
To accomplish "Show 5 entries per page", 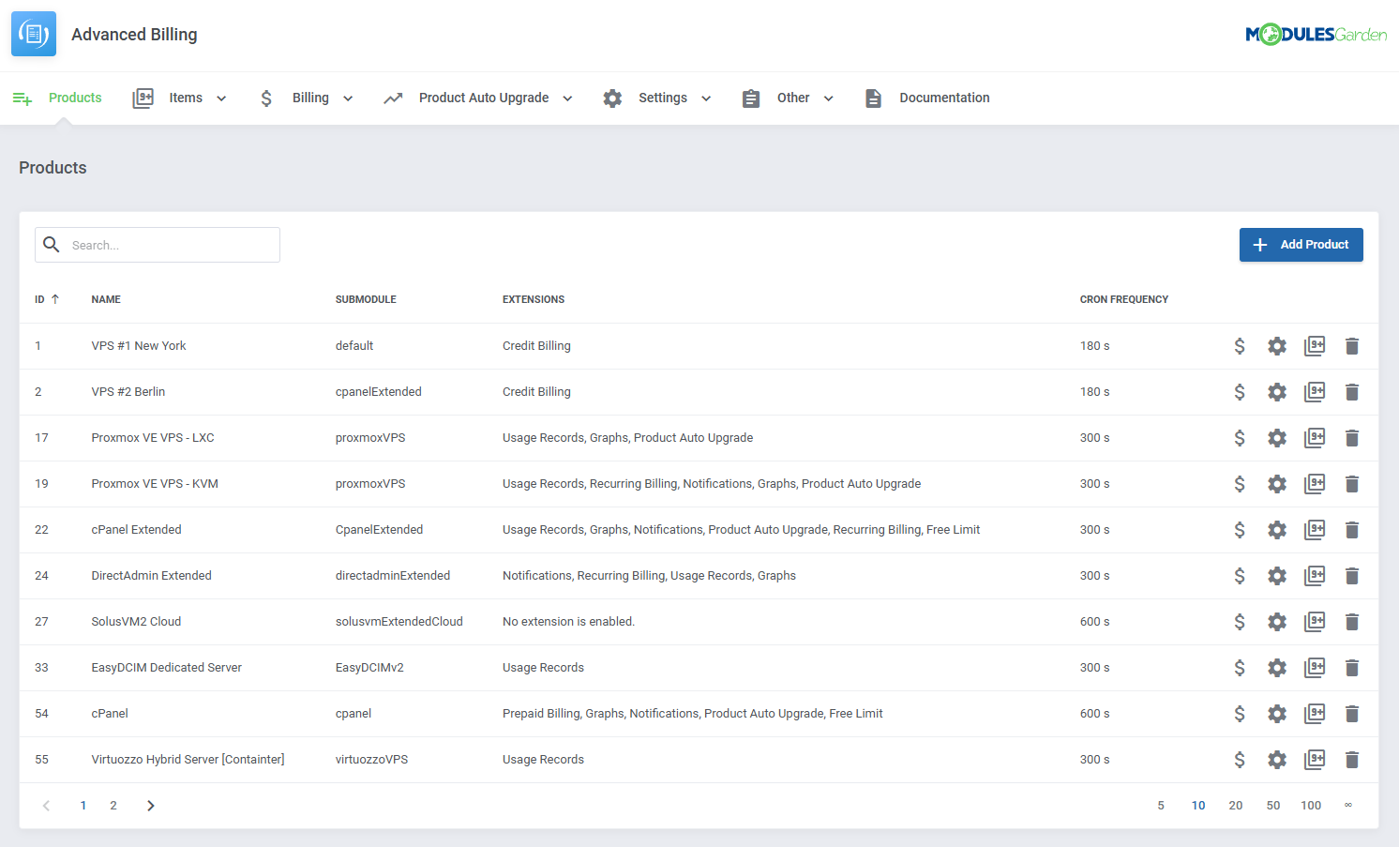I will click(1161, 806).
